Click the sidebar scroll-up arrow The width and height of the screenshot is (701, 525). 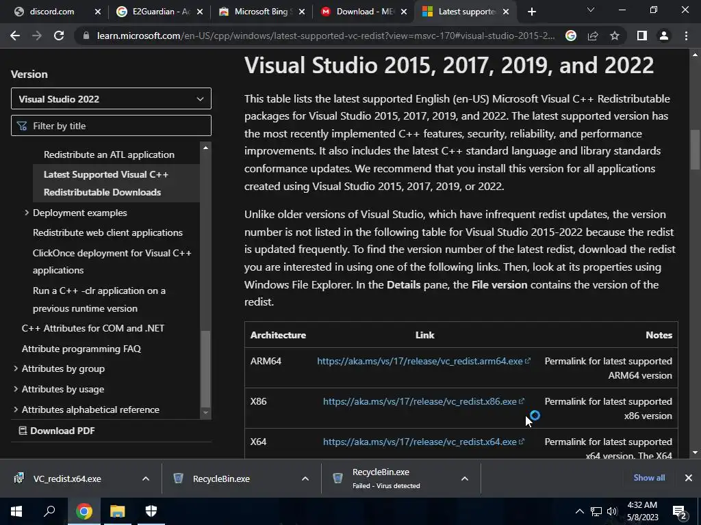[205, 148]
